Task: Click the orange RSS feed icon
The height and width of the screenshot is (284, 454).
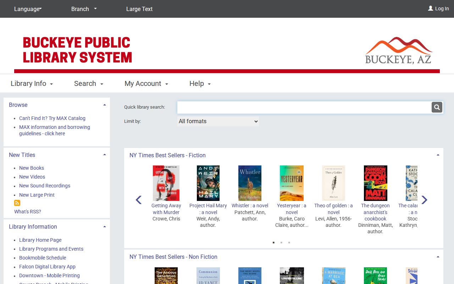Action: coord(17,203)
